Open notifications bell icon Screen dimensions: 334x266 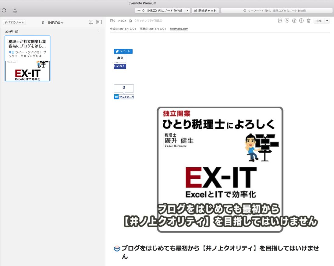pyautogui.click(x=15, y=11)
